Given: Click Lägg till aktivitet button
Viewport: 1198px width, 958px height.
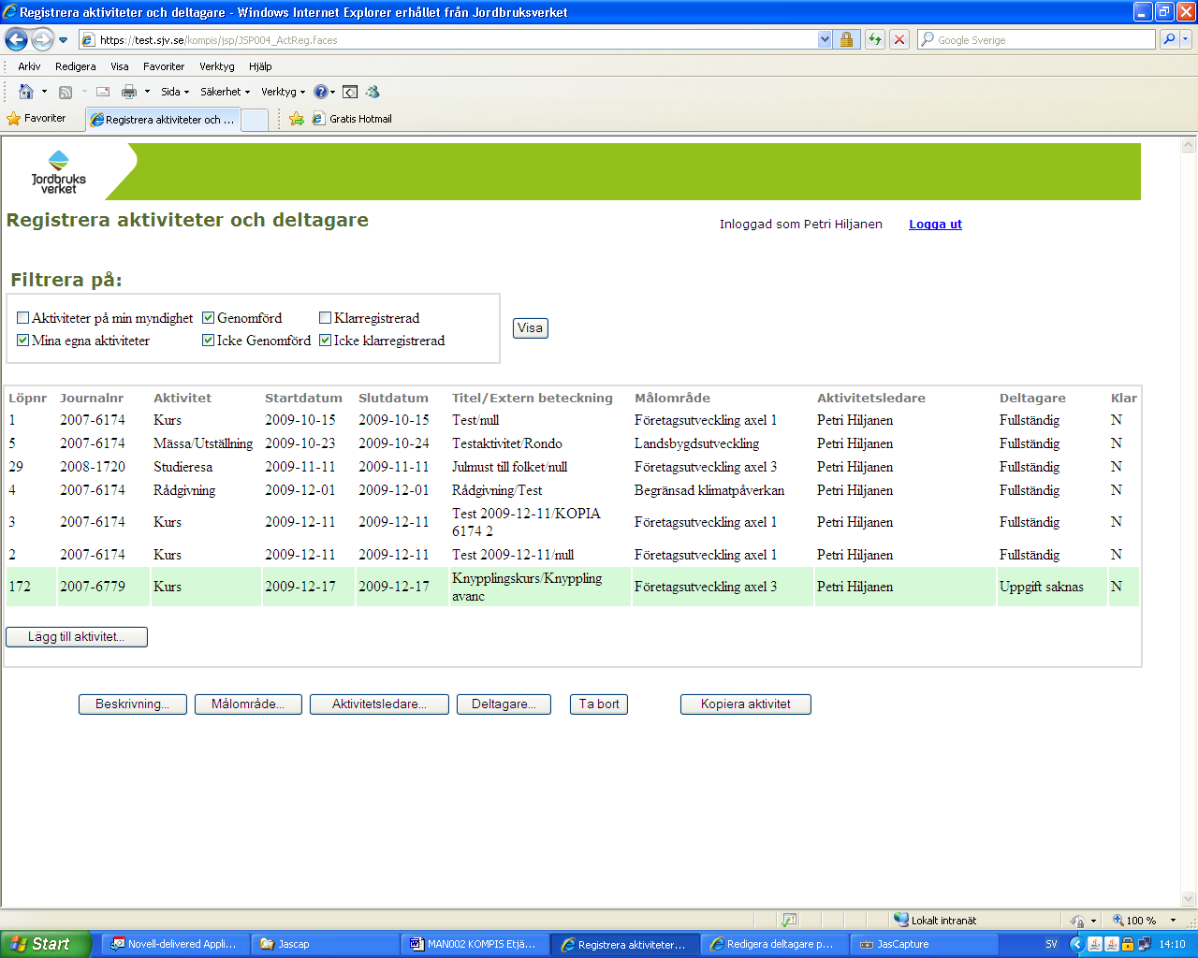Looking at the screenshot, I should coord(77,637).
